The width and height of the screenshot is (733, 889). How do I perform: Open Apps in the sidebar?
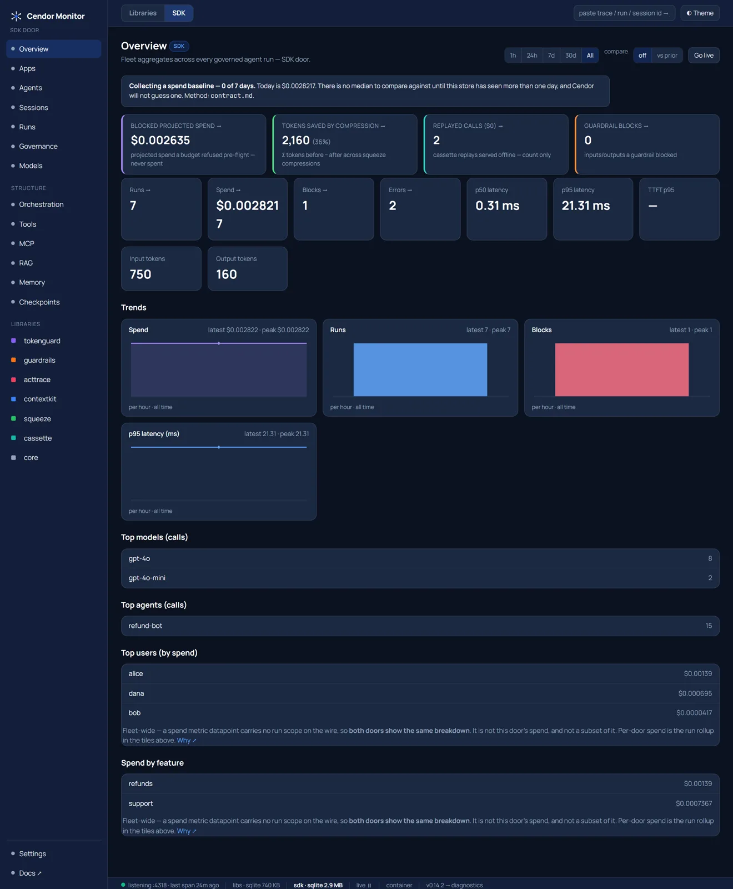pos(53,68)
